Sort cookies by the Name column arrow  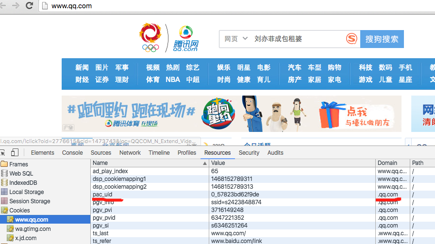pyautogui.click(x=205, y=163)
